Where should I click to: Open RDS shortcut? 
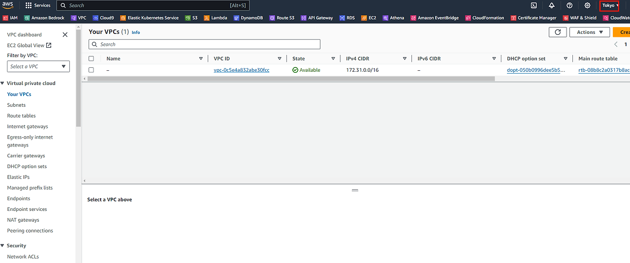point(347,18)
